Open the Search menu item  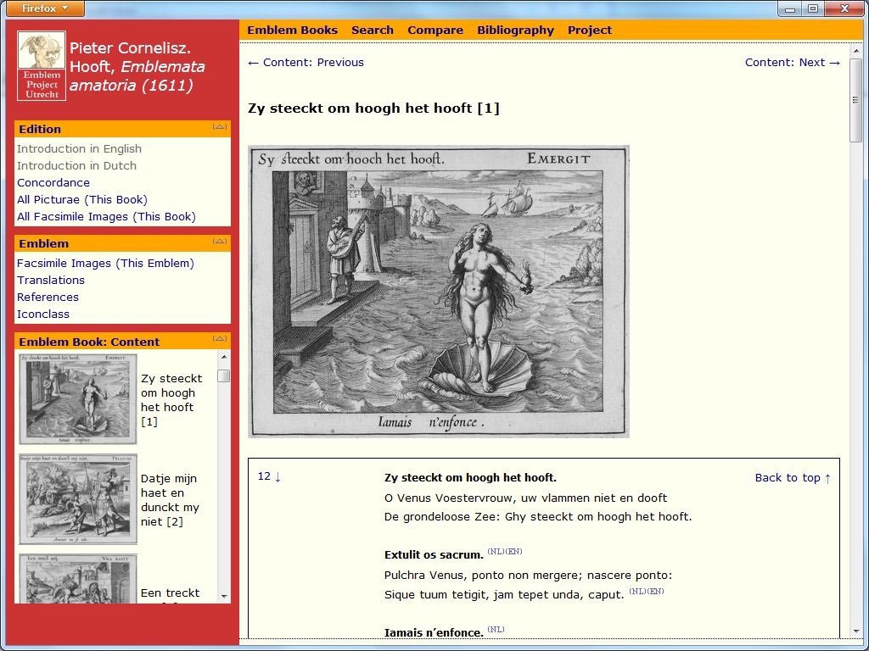(373, 31)
